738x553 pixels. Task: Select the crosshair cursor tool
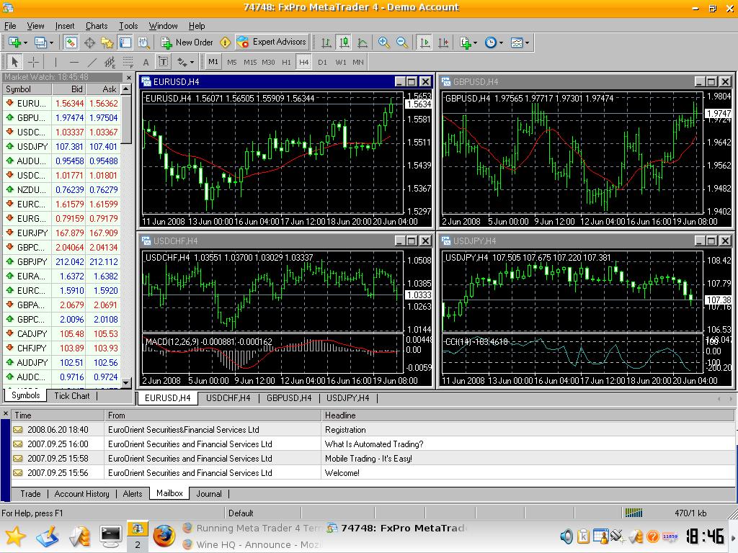click(33, 62)
